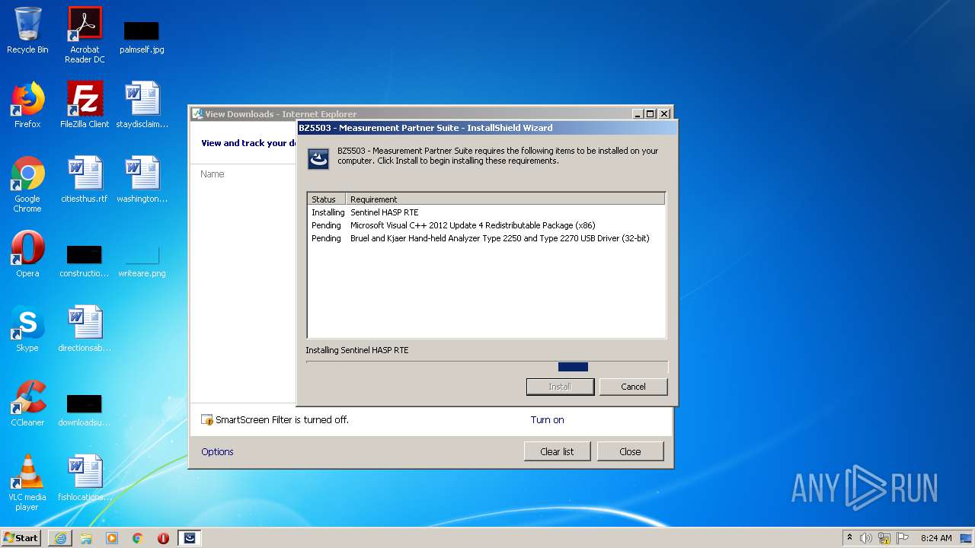
Task: Launch FileZilla Client shortcut
Action: [85, 105]
